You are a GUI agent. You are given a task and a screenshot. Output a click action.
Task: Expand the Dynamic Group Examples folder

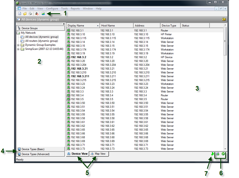coord(18,45)
